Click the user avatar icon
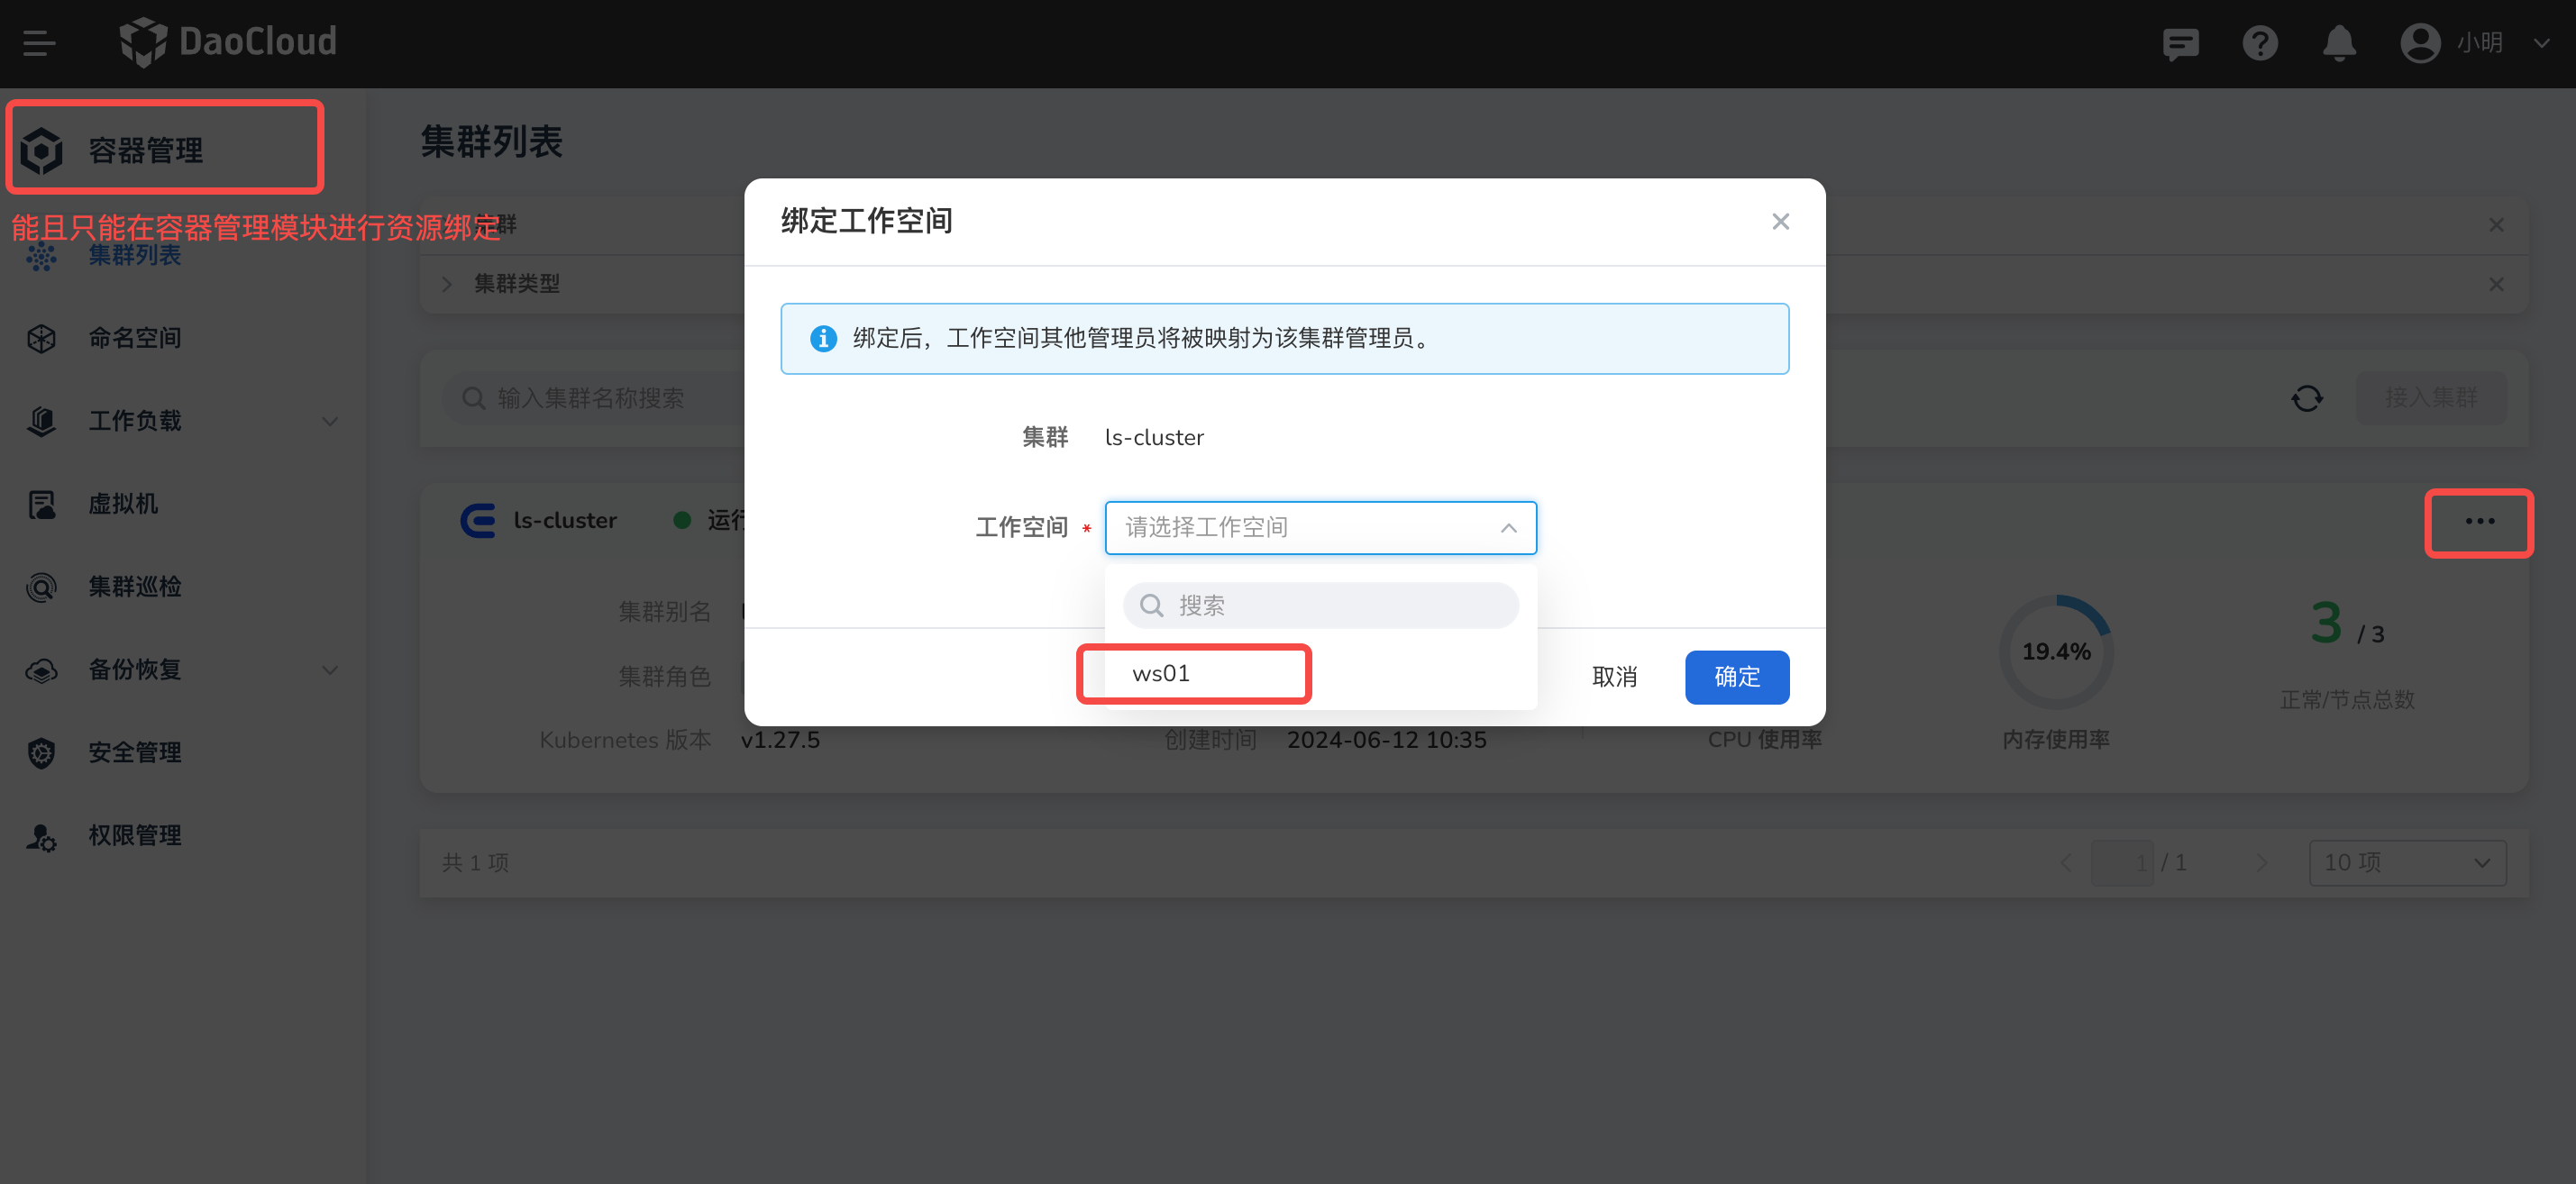This screenshot has width=2576, height=1184. [x=2419, y=43]
